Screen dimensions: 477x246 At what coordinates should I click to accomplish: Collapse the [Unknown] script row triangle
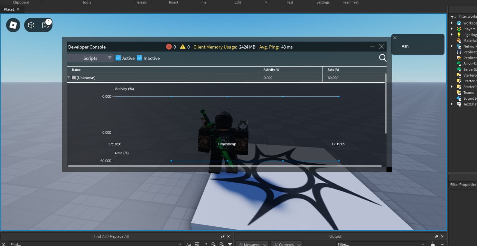coord(69,77)
